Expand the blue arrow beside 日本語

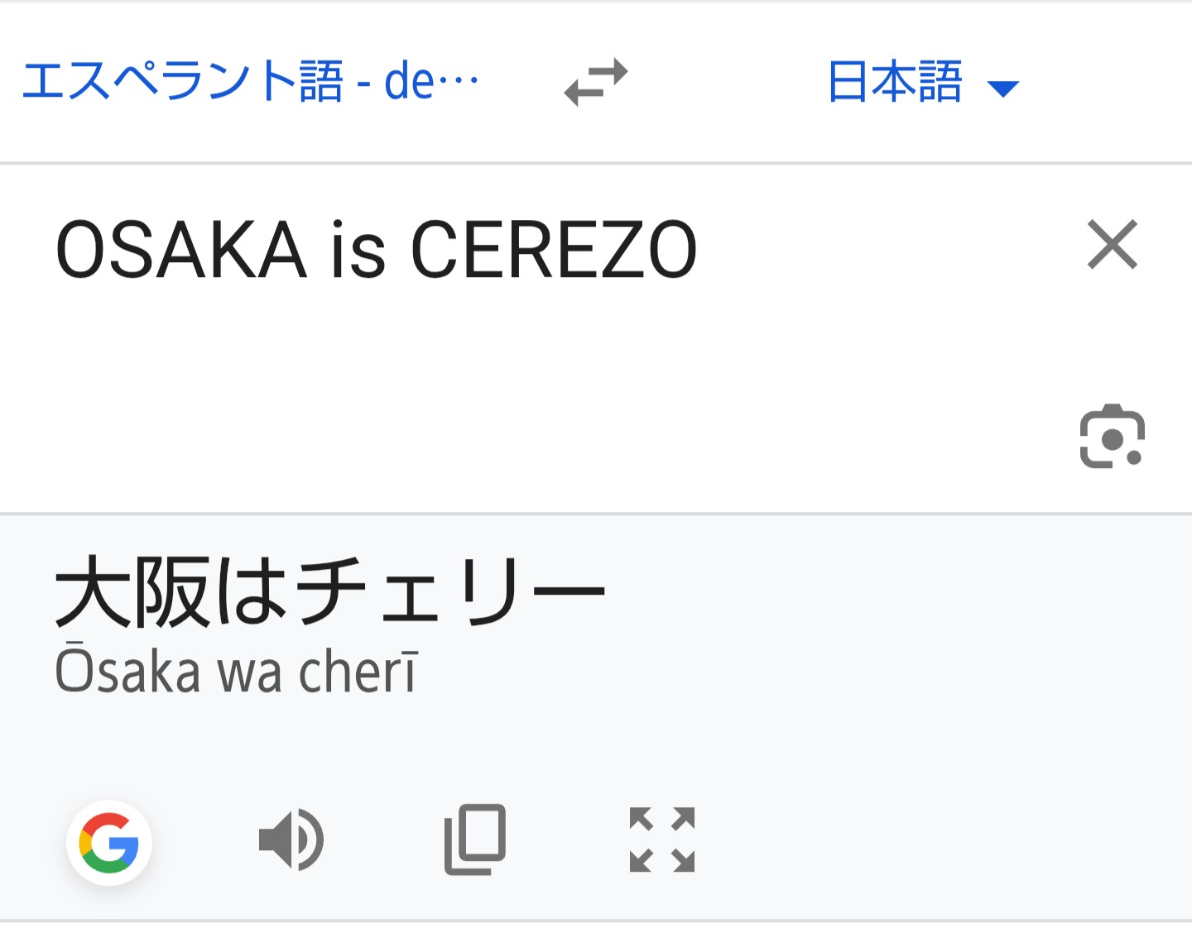[x=1003, y=88]
